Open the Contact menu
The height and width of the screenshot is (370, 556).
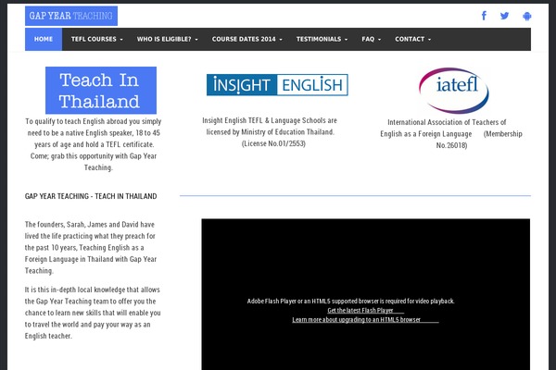point(413,39)
